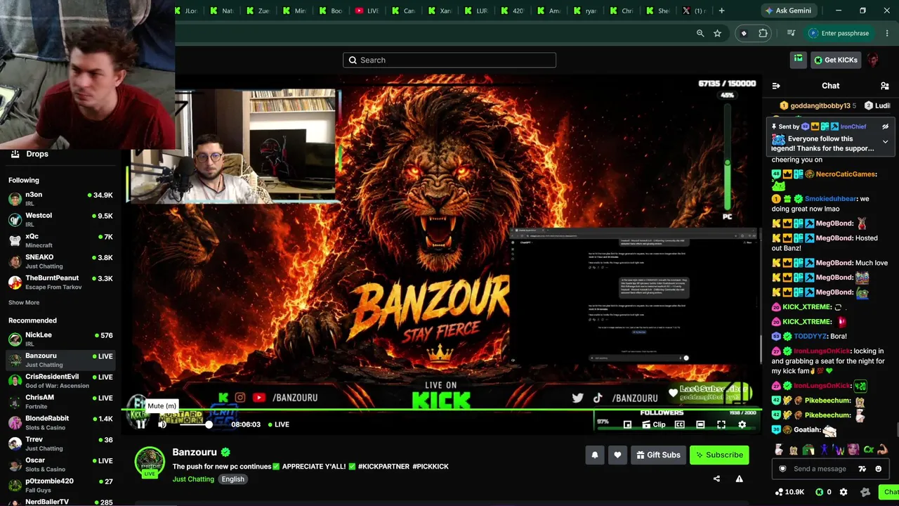
Task: Open the KICKs balance icon
Action: coord(823,492)
